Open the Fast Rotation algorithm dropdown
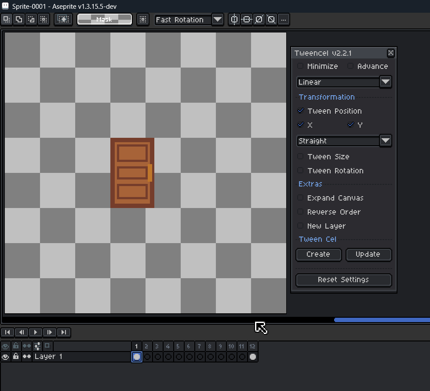Screen dimensions: 430x391 [x=218, y=19]
